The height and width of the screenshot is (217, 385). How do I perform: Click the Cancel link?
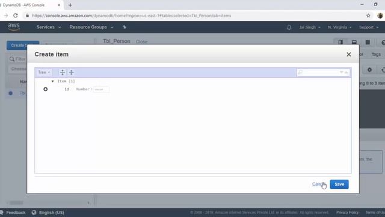pyautogui.click(x=318, y=184)
